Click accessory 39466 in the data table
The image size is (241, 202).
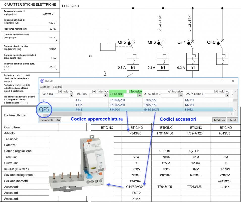coord(136,199)
